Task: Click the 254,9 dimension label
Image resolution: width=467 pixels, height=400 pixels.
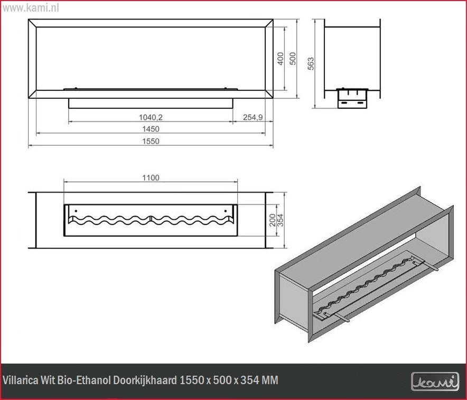Action: pyautogui.click(x=253, y=117)
